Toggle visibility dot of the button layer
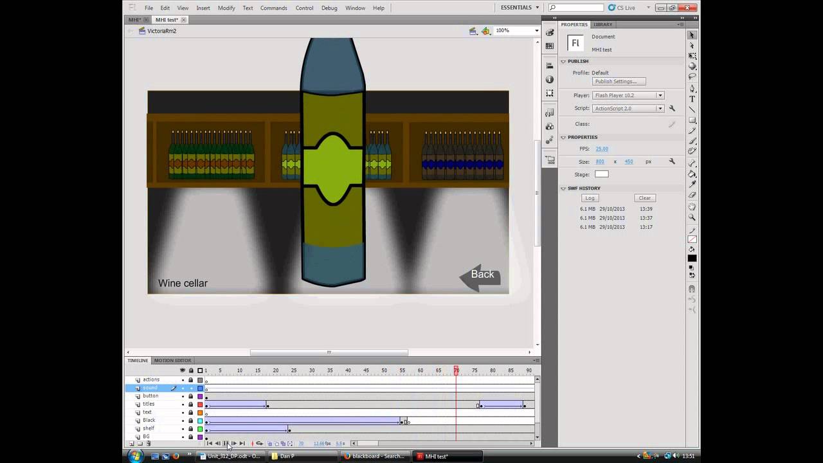 pyautogui.click(x=183, y=396)
